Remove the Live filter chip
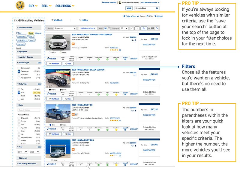This screenshot has width=240, height=170. click(34, 40)
